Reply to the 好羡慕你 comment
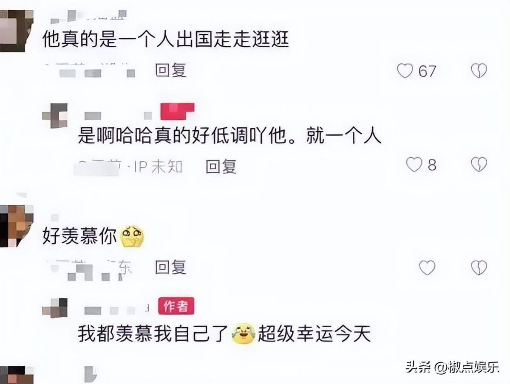510x384 pixels. (171, 267)
